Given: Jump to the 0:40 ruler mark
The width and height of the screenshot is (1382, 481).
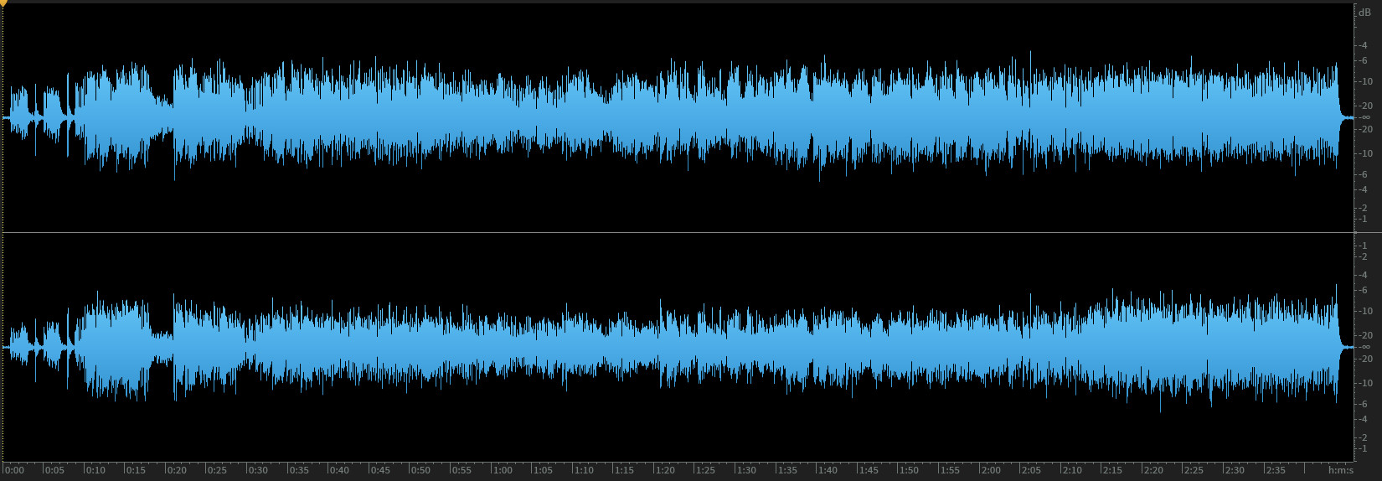Looking at the screenshot, I should [339, 470].
